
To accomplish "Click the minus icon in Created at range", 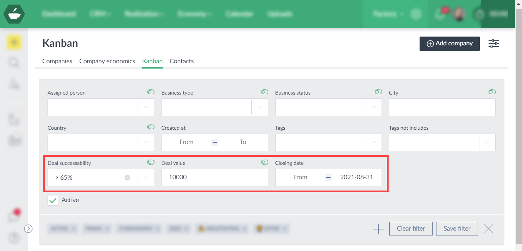I will pyautogui.click(x=215, y=142).
